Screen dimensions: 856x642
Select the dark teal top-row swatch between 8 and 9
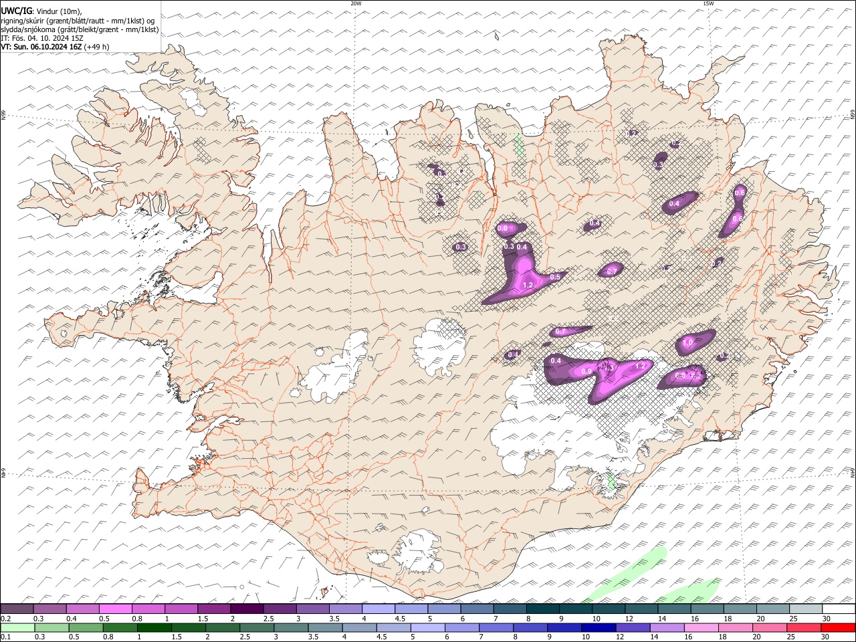pos(544,609)
